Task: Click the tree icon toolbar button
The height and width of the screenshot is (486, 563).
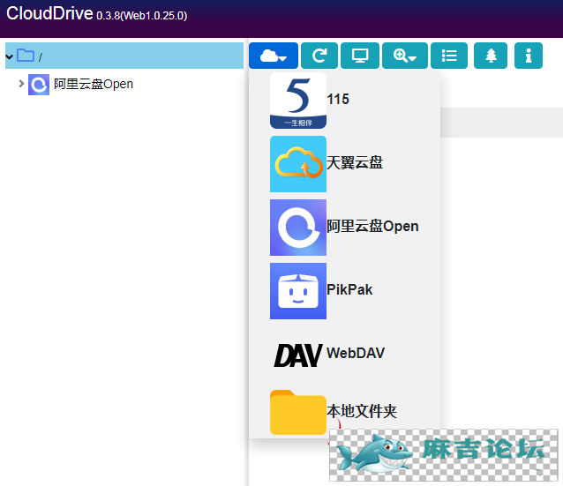Action: click(x=491, y=56)
